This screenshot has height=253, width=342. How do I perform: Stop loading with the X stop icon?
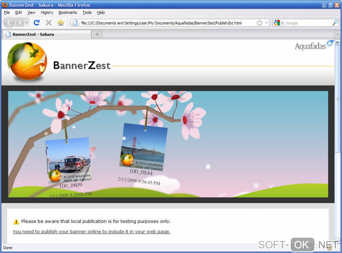pos(49,23)
